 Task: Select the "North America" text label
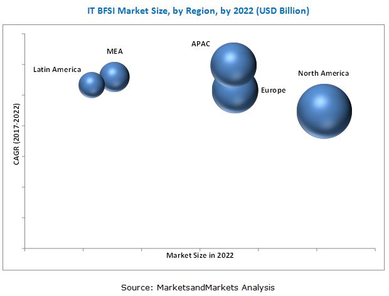[323, 73]
